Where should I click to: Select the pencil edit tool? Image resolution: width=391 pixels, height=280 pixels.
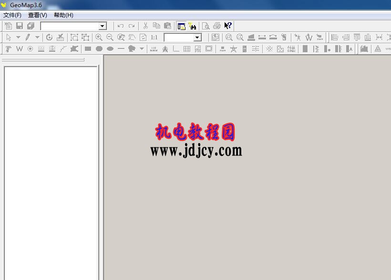(x=28, y=37)
